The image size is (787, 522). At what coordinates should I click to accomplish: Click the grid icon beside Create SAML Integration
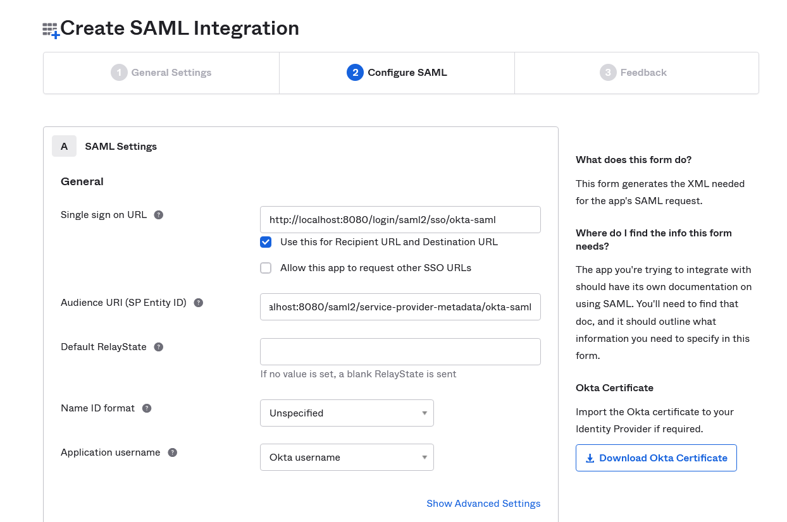point(49,28)
